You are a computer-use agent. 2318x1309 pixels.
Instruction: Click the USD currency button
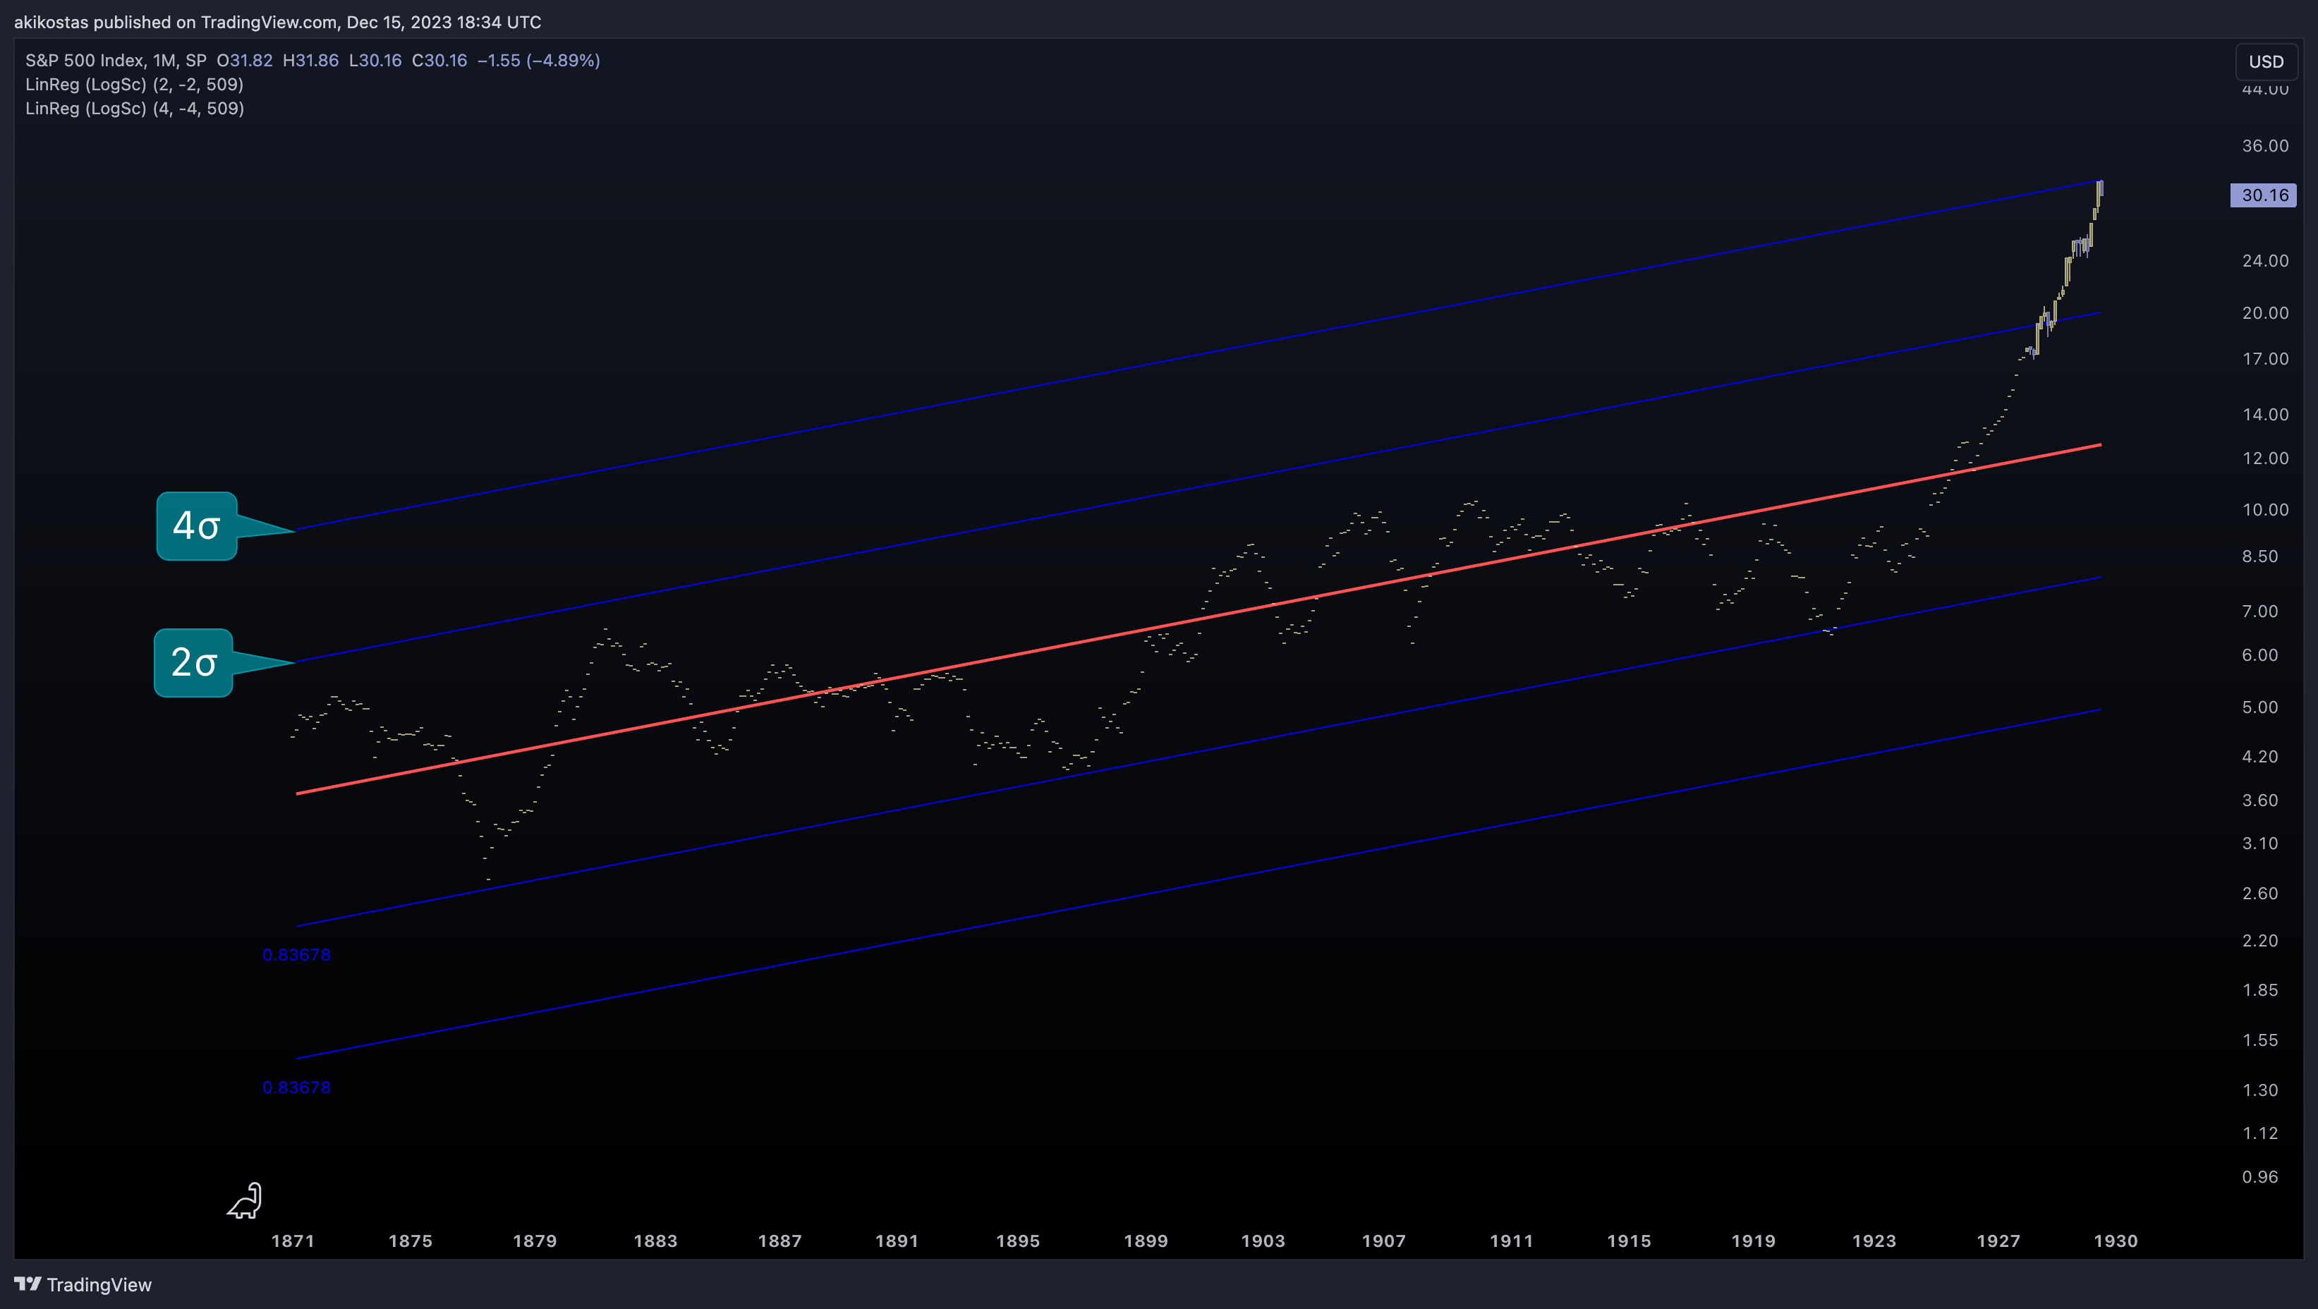[x=2265, y=61]
